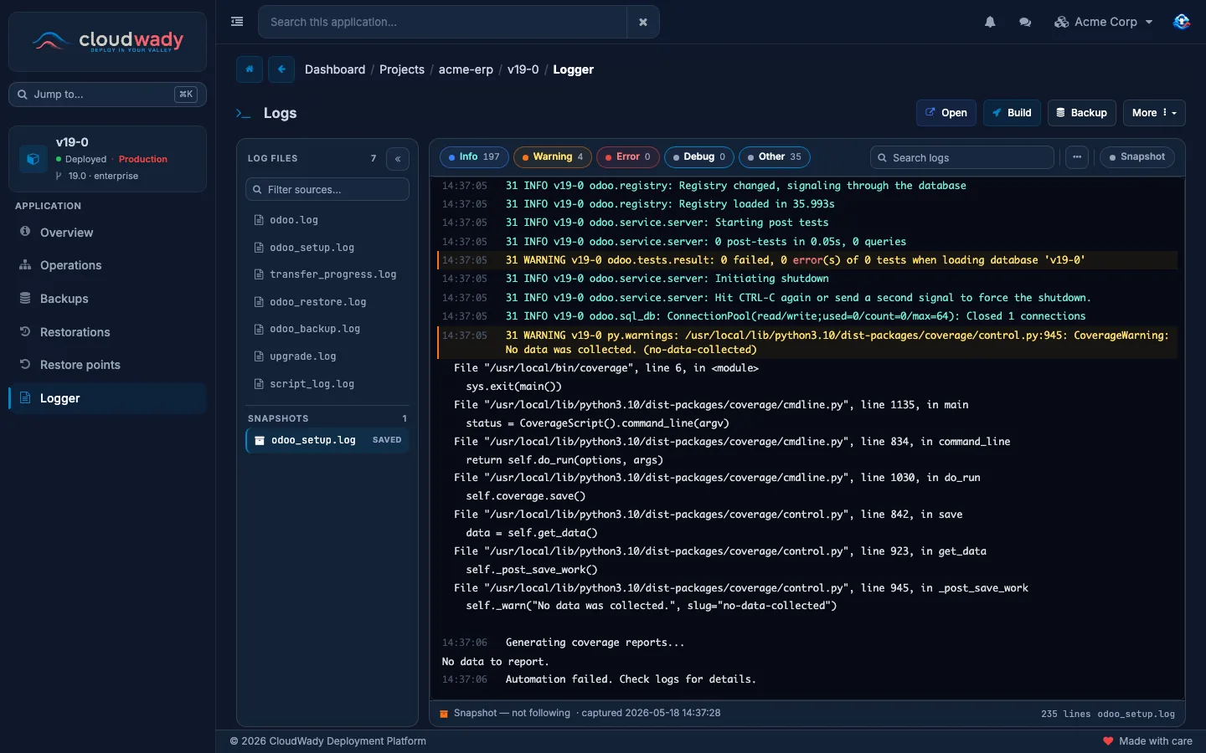
Task: Click the '19.0 · enterprise' branch text
Action: coord(103,176)
